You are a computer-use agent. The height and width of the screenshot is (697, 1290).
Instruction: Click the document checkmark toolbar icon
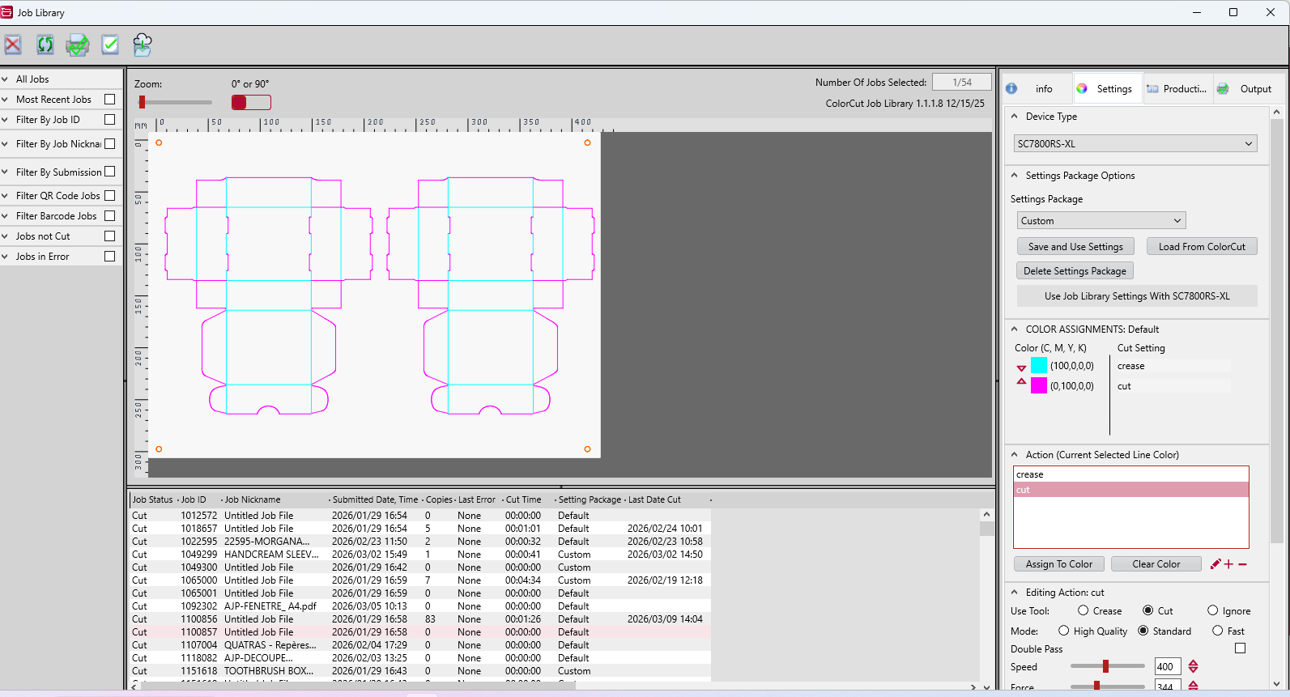tap(110, 45)
